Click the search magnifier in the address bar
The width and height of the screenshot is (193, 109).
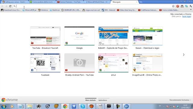coord(14,6)
